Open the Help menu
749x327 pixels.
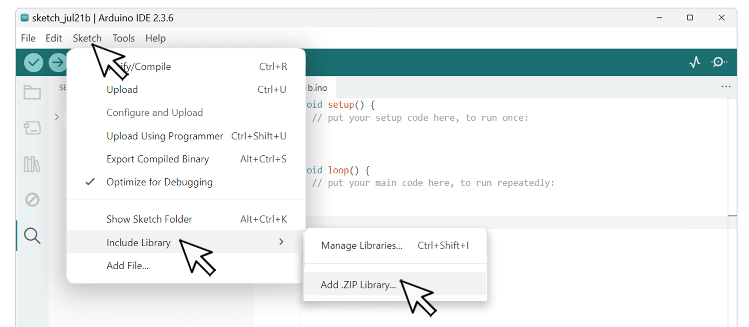click(155, 38)
